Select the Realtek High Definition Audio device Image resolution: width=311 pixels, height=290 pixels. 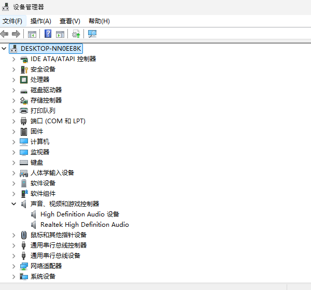coord(84,225)
